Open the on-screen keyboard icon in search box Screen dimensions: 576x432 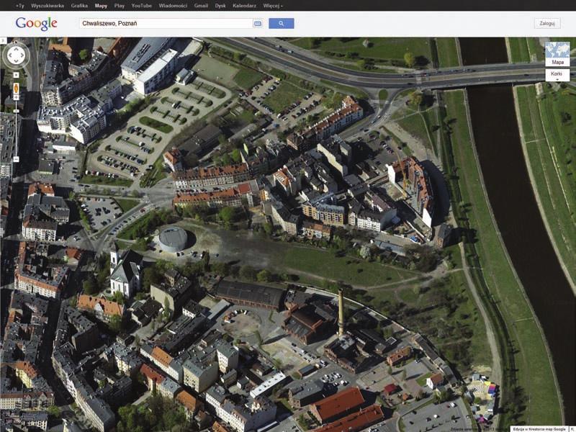coord(258,24)
